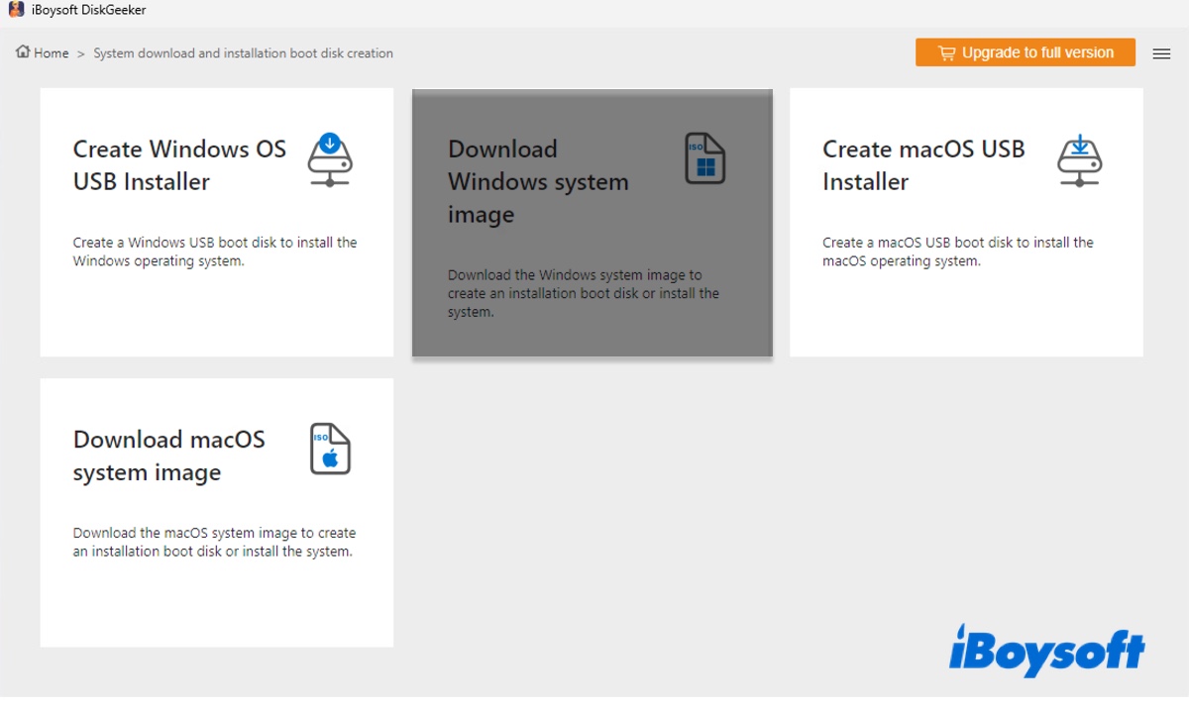Image resolution: width=1189 pixels, height=707 pixels.
Task: Click the iBoysoft logo at bottom right
Action: click(1048, 649)
